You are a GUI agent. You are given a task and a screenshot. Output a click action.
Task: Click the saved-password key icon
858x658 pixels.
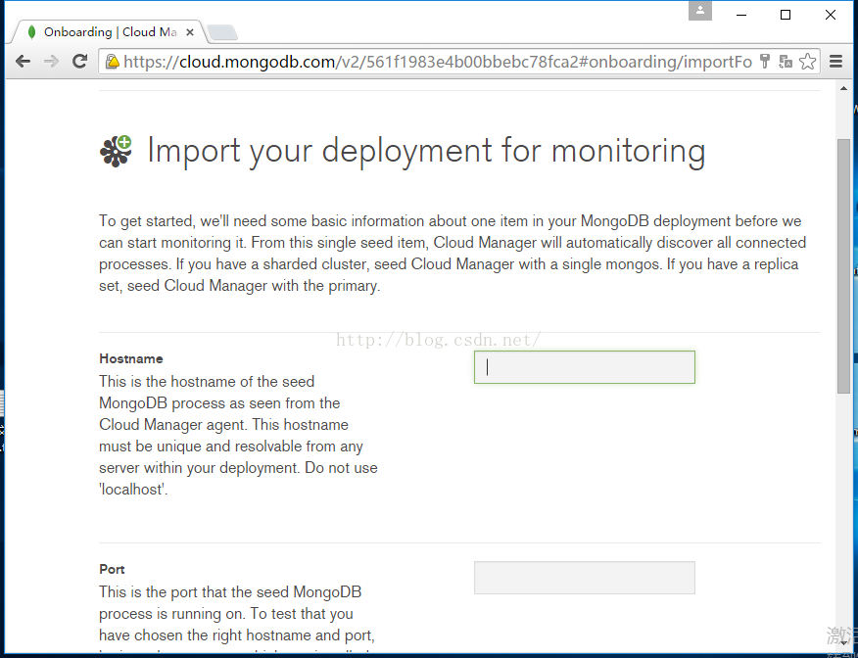(765, 62)
